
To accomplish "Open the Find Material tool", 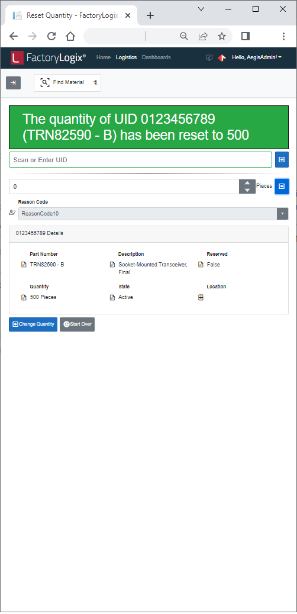I will pos(63,83).
